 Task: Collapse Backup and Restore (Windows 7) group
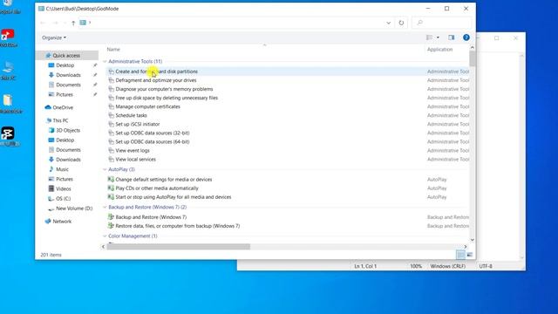[105, 208]
